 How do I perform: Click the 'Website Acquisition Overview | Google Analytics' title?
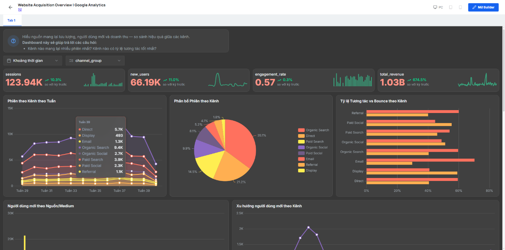61,5
